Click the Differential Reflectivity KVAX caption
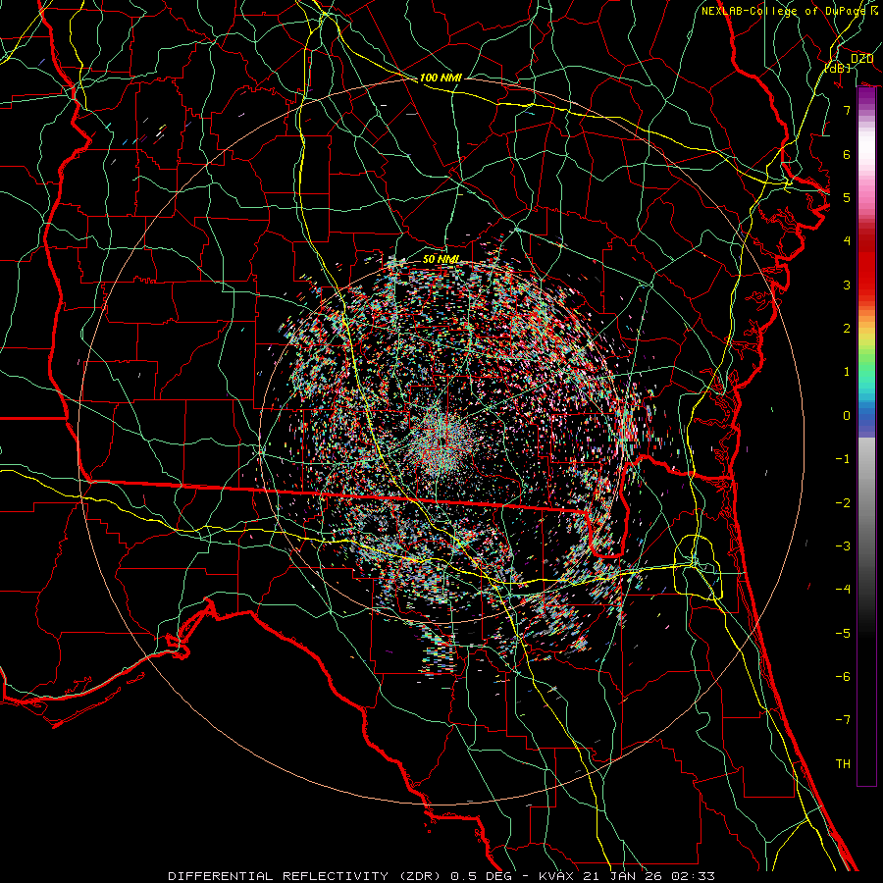 [x=441, y=876]
